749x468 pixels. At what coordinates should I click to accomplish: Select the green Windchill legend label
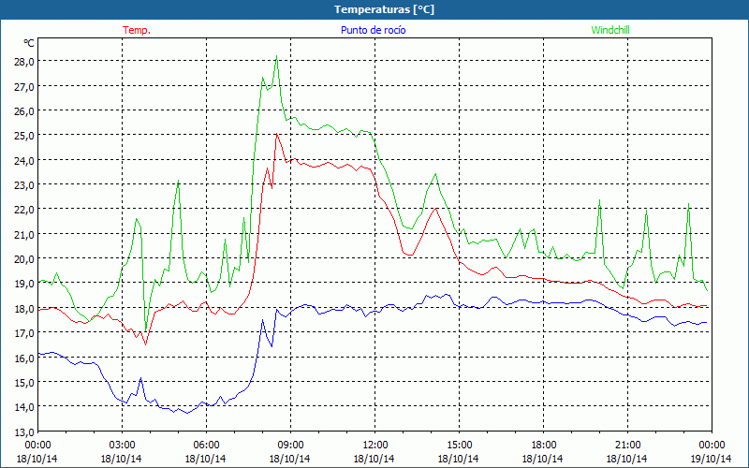(610, 30)
